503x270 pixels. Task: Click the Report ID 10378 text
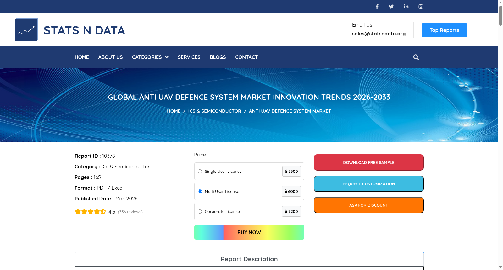pos(95,156)
